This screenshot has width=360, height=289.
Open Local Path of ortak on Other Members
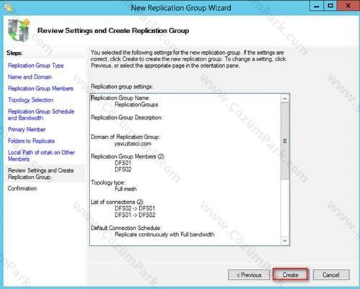click(x=41, y=156)
